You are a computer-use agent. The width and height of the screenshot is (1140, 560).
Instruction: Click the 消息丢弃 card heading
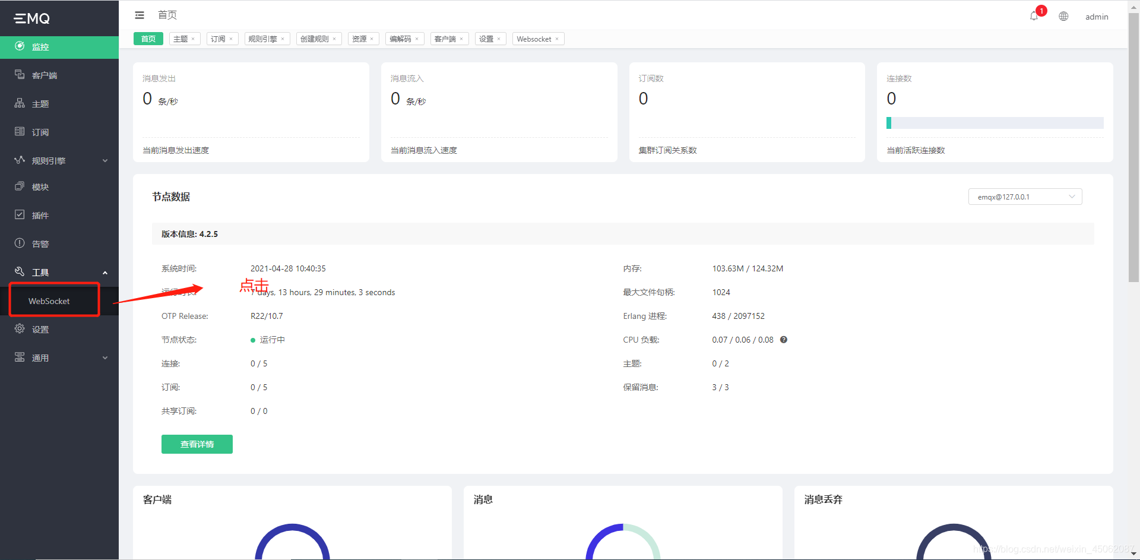[x=823, y=499]
